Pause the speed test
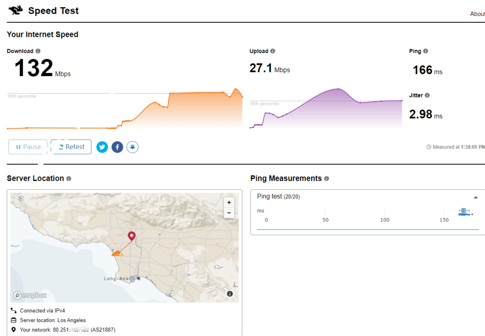The width and height of the screenshot is (485, 336). 28,147
